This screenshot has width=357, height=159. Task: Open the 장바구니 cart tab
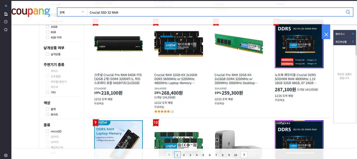(x=345, y=34)
